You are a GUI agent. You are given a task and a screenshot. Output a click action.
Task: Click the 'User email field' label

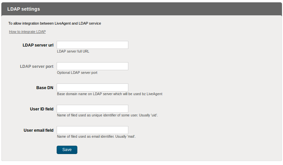[39, 130]
